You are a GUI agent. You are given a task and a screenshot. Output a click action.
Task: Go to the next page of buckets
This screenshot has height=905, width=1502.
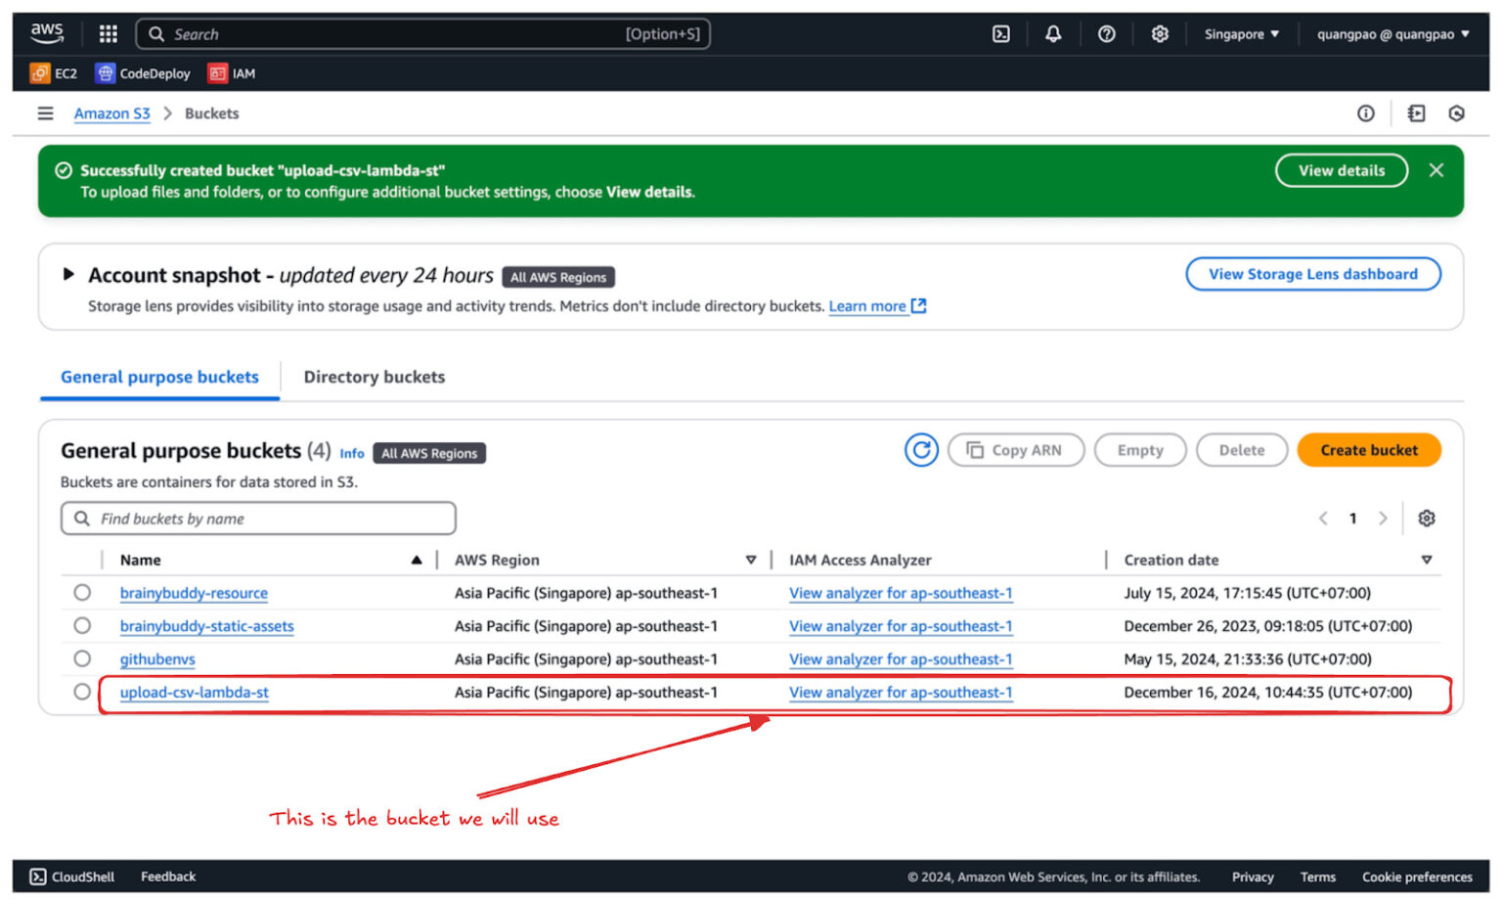(x=1383, y=519)
